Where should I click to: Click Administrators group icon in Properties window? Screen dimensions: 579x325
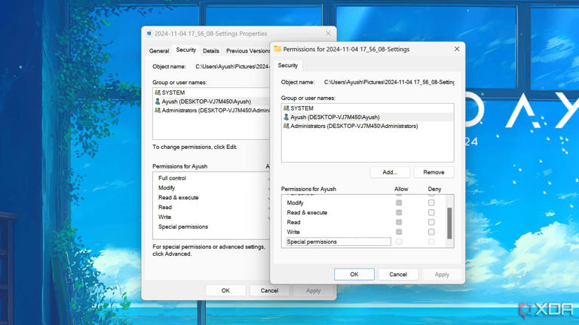pos(158,111)
